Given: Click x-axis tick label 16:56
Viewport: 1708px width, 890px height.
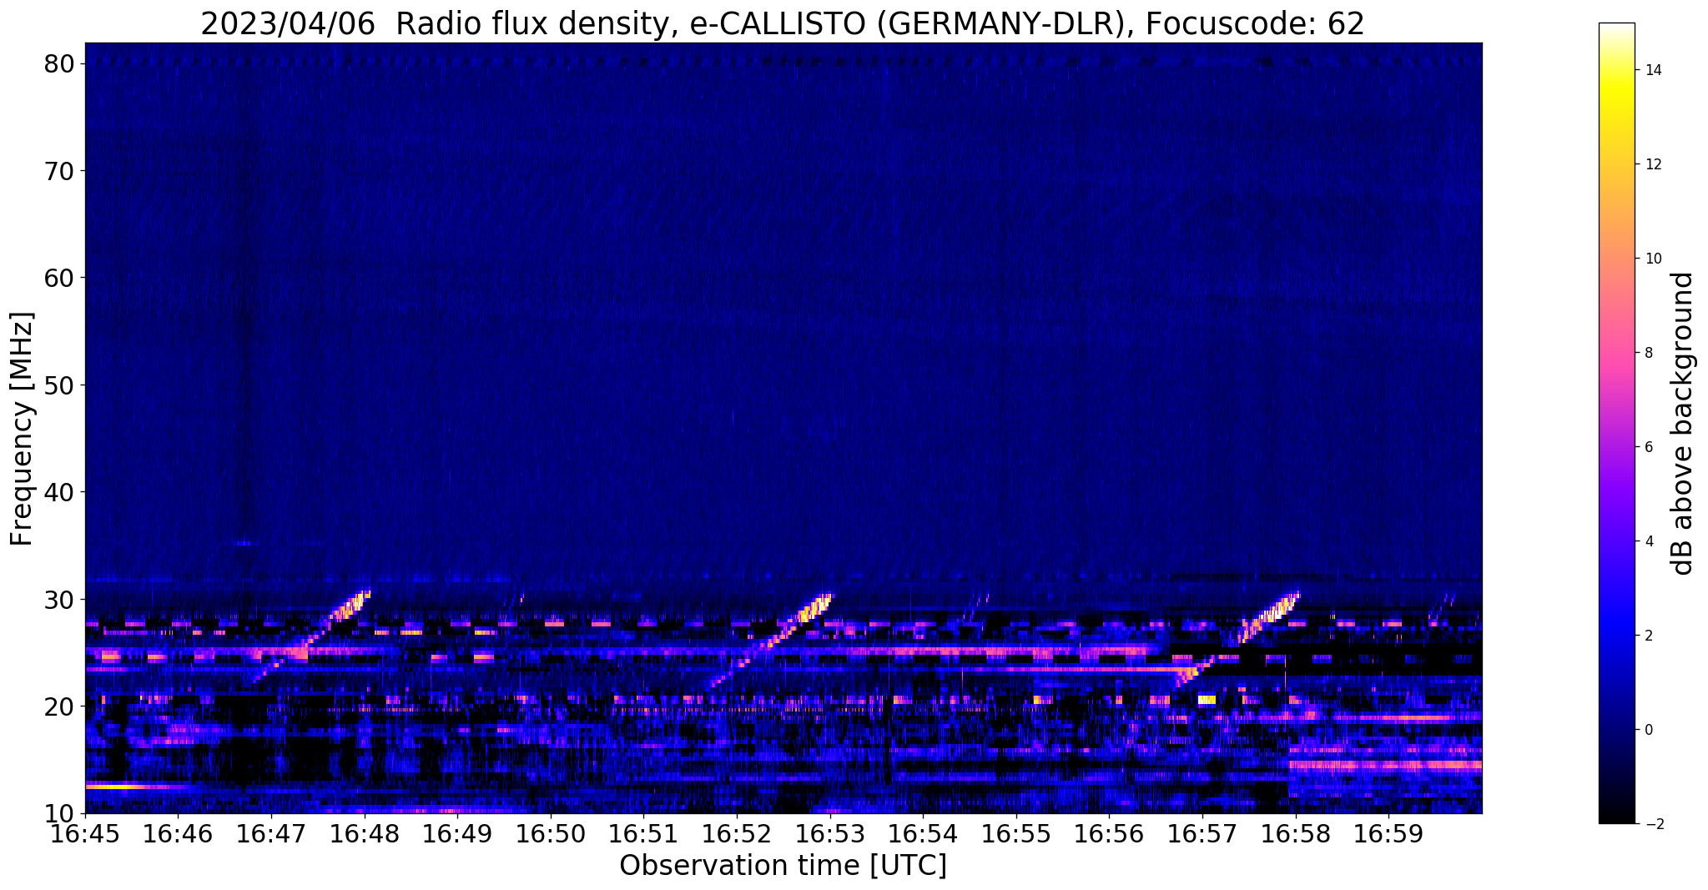Looking at the screenshot, I should coord(1109,834).
